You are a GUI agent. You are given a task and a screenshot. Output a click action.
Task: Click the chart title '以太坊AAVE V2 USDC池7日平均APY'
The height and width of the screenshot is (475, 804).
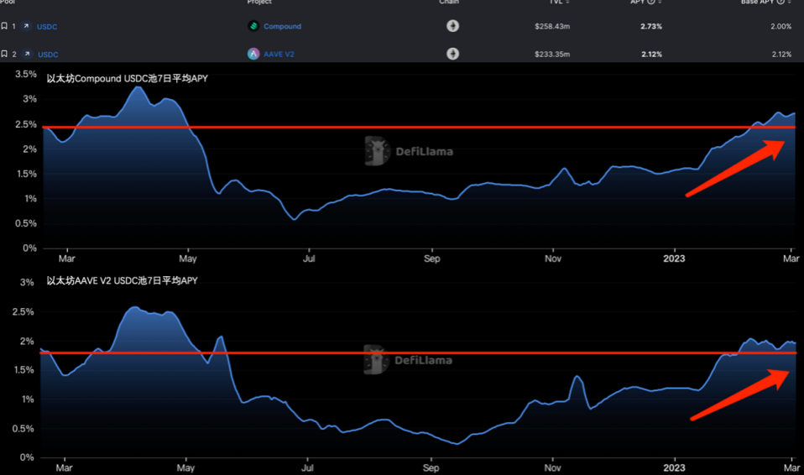click(122, 280)
